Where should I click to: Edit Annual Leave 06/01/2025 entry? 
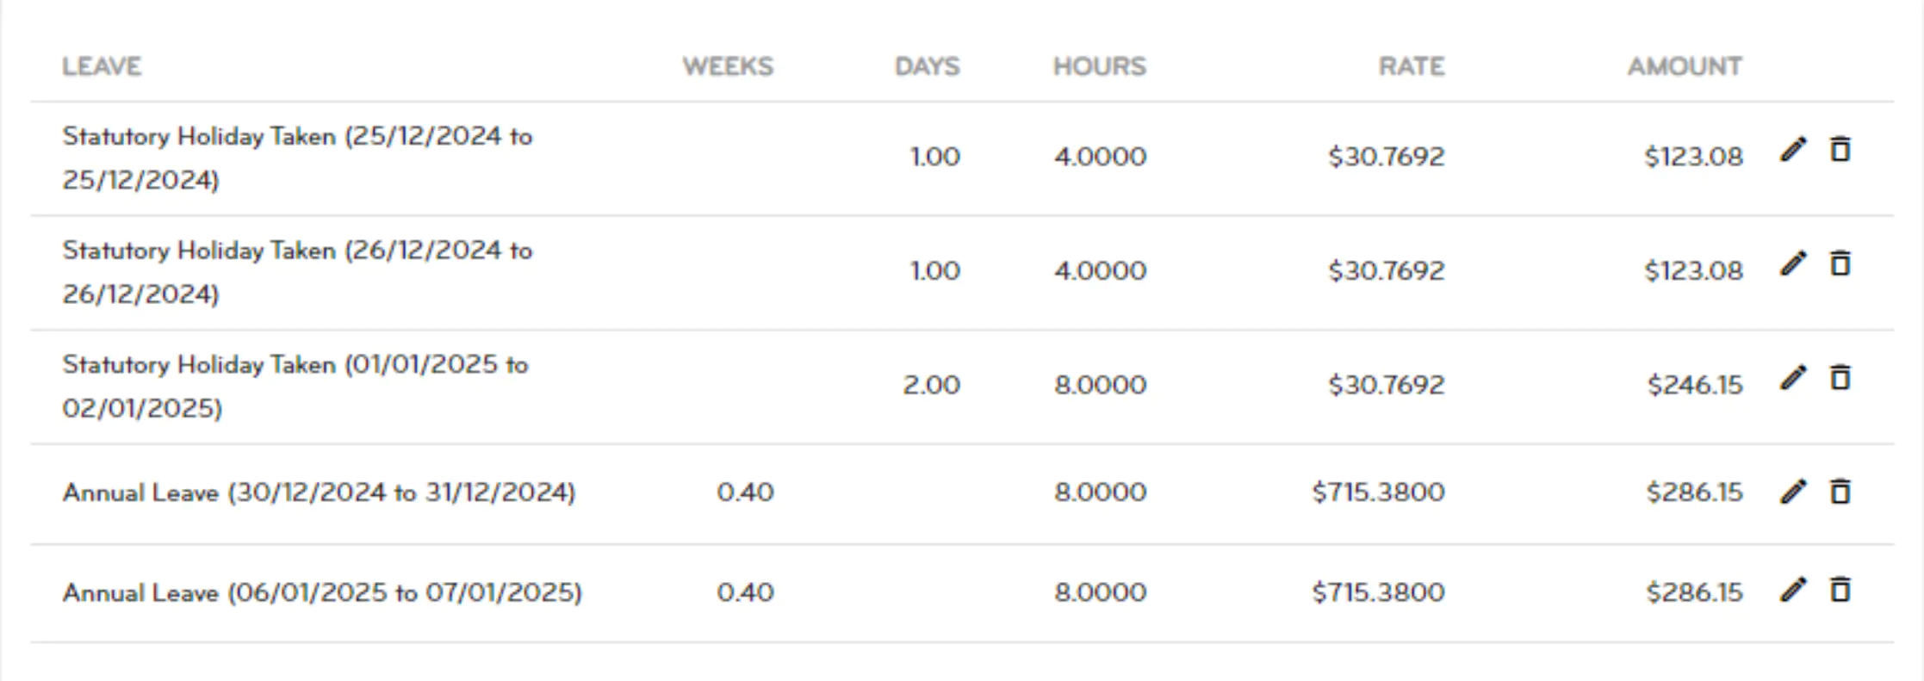pyautogui.click(x=1793, y=590)
